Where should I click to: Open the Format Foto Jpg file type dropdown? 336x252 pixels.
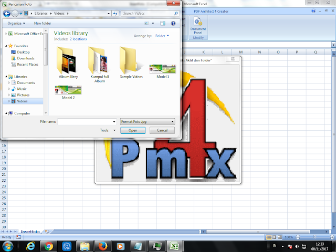(x=148, y=121)
